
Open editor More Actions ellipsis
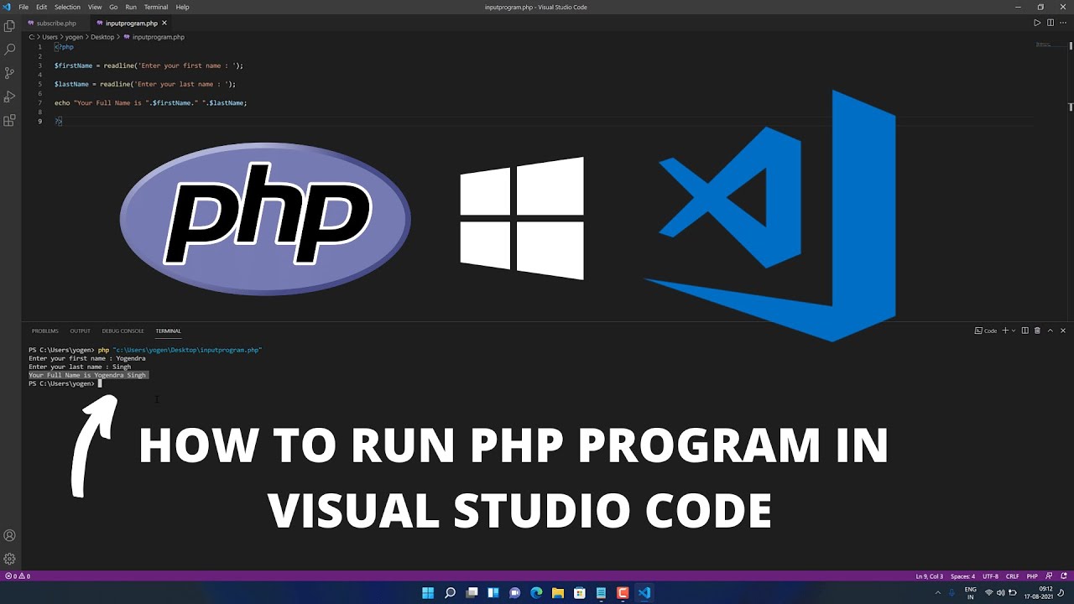[1063, 23]
